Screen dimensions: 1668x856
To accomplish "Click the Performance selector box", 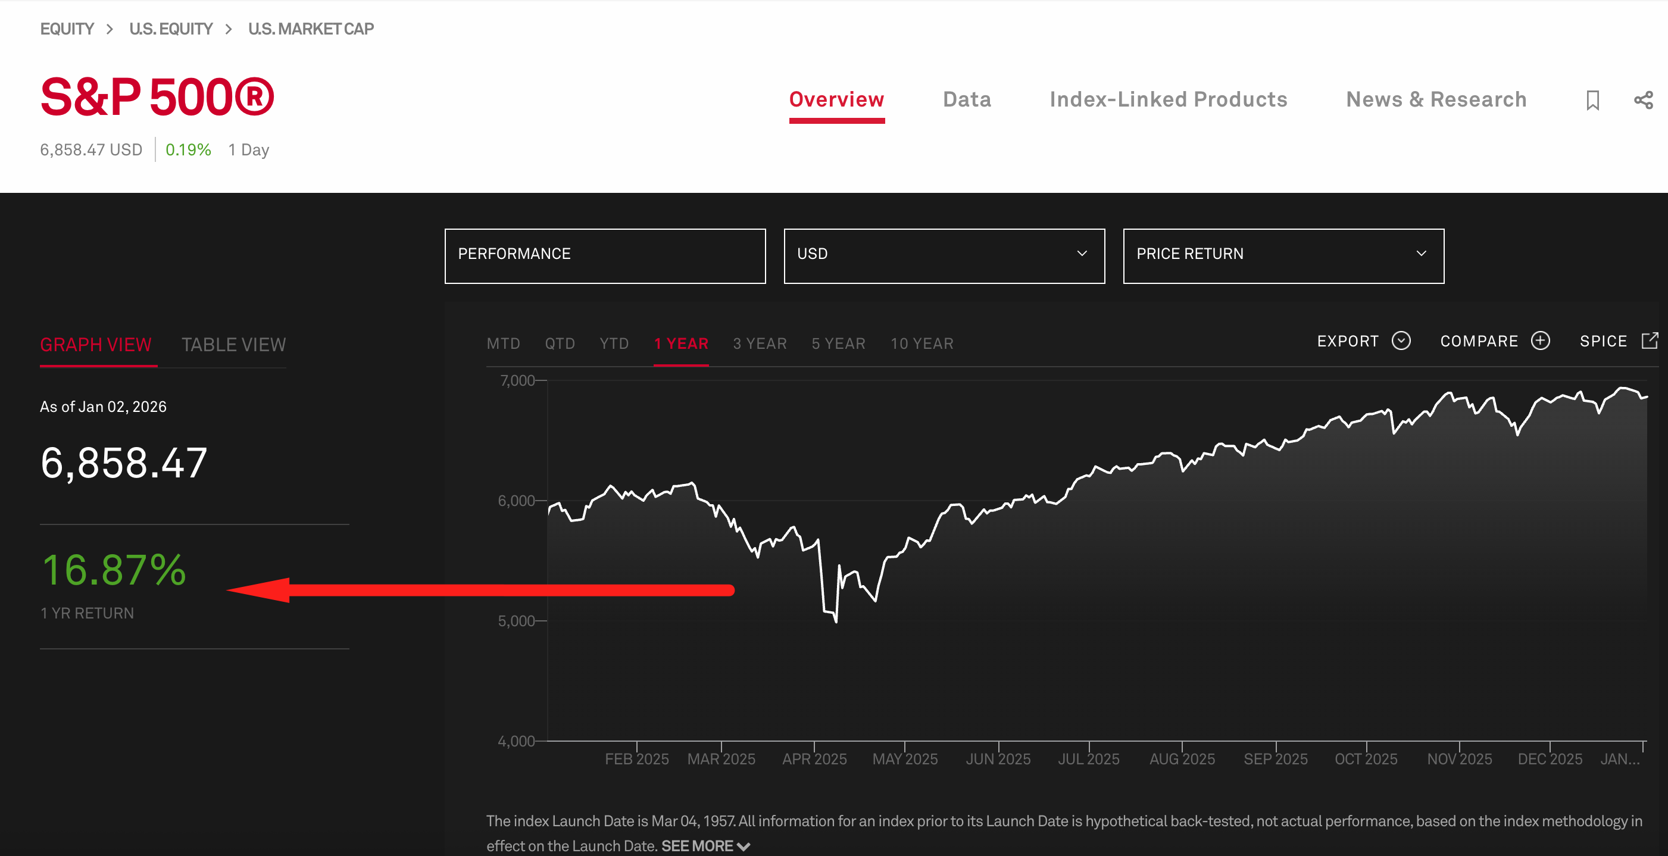I will (x=604, y=254).
